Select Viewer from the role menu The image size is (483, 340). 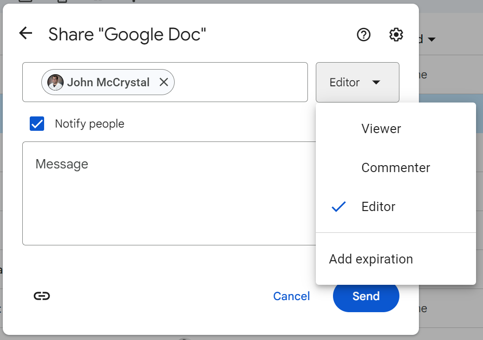coord(381,128)
